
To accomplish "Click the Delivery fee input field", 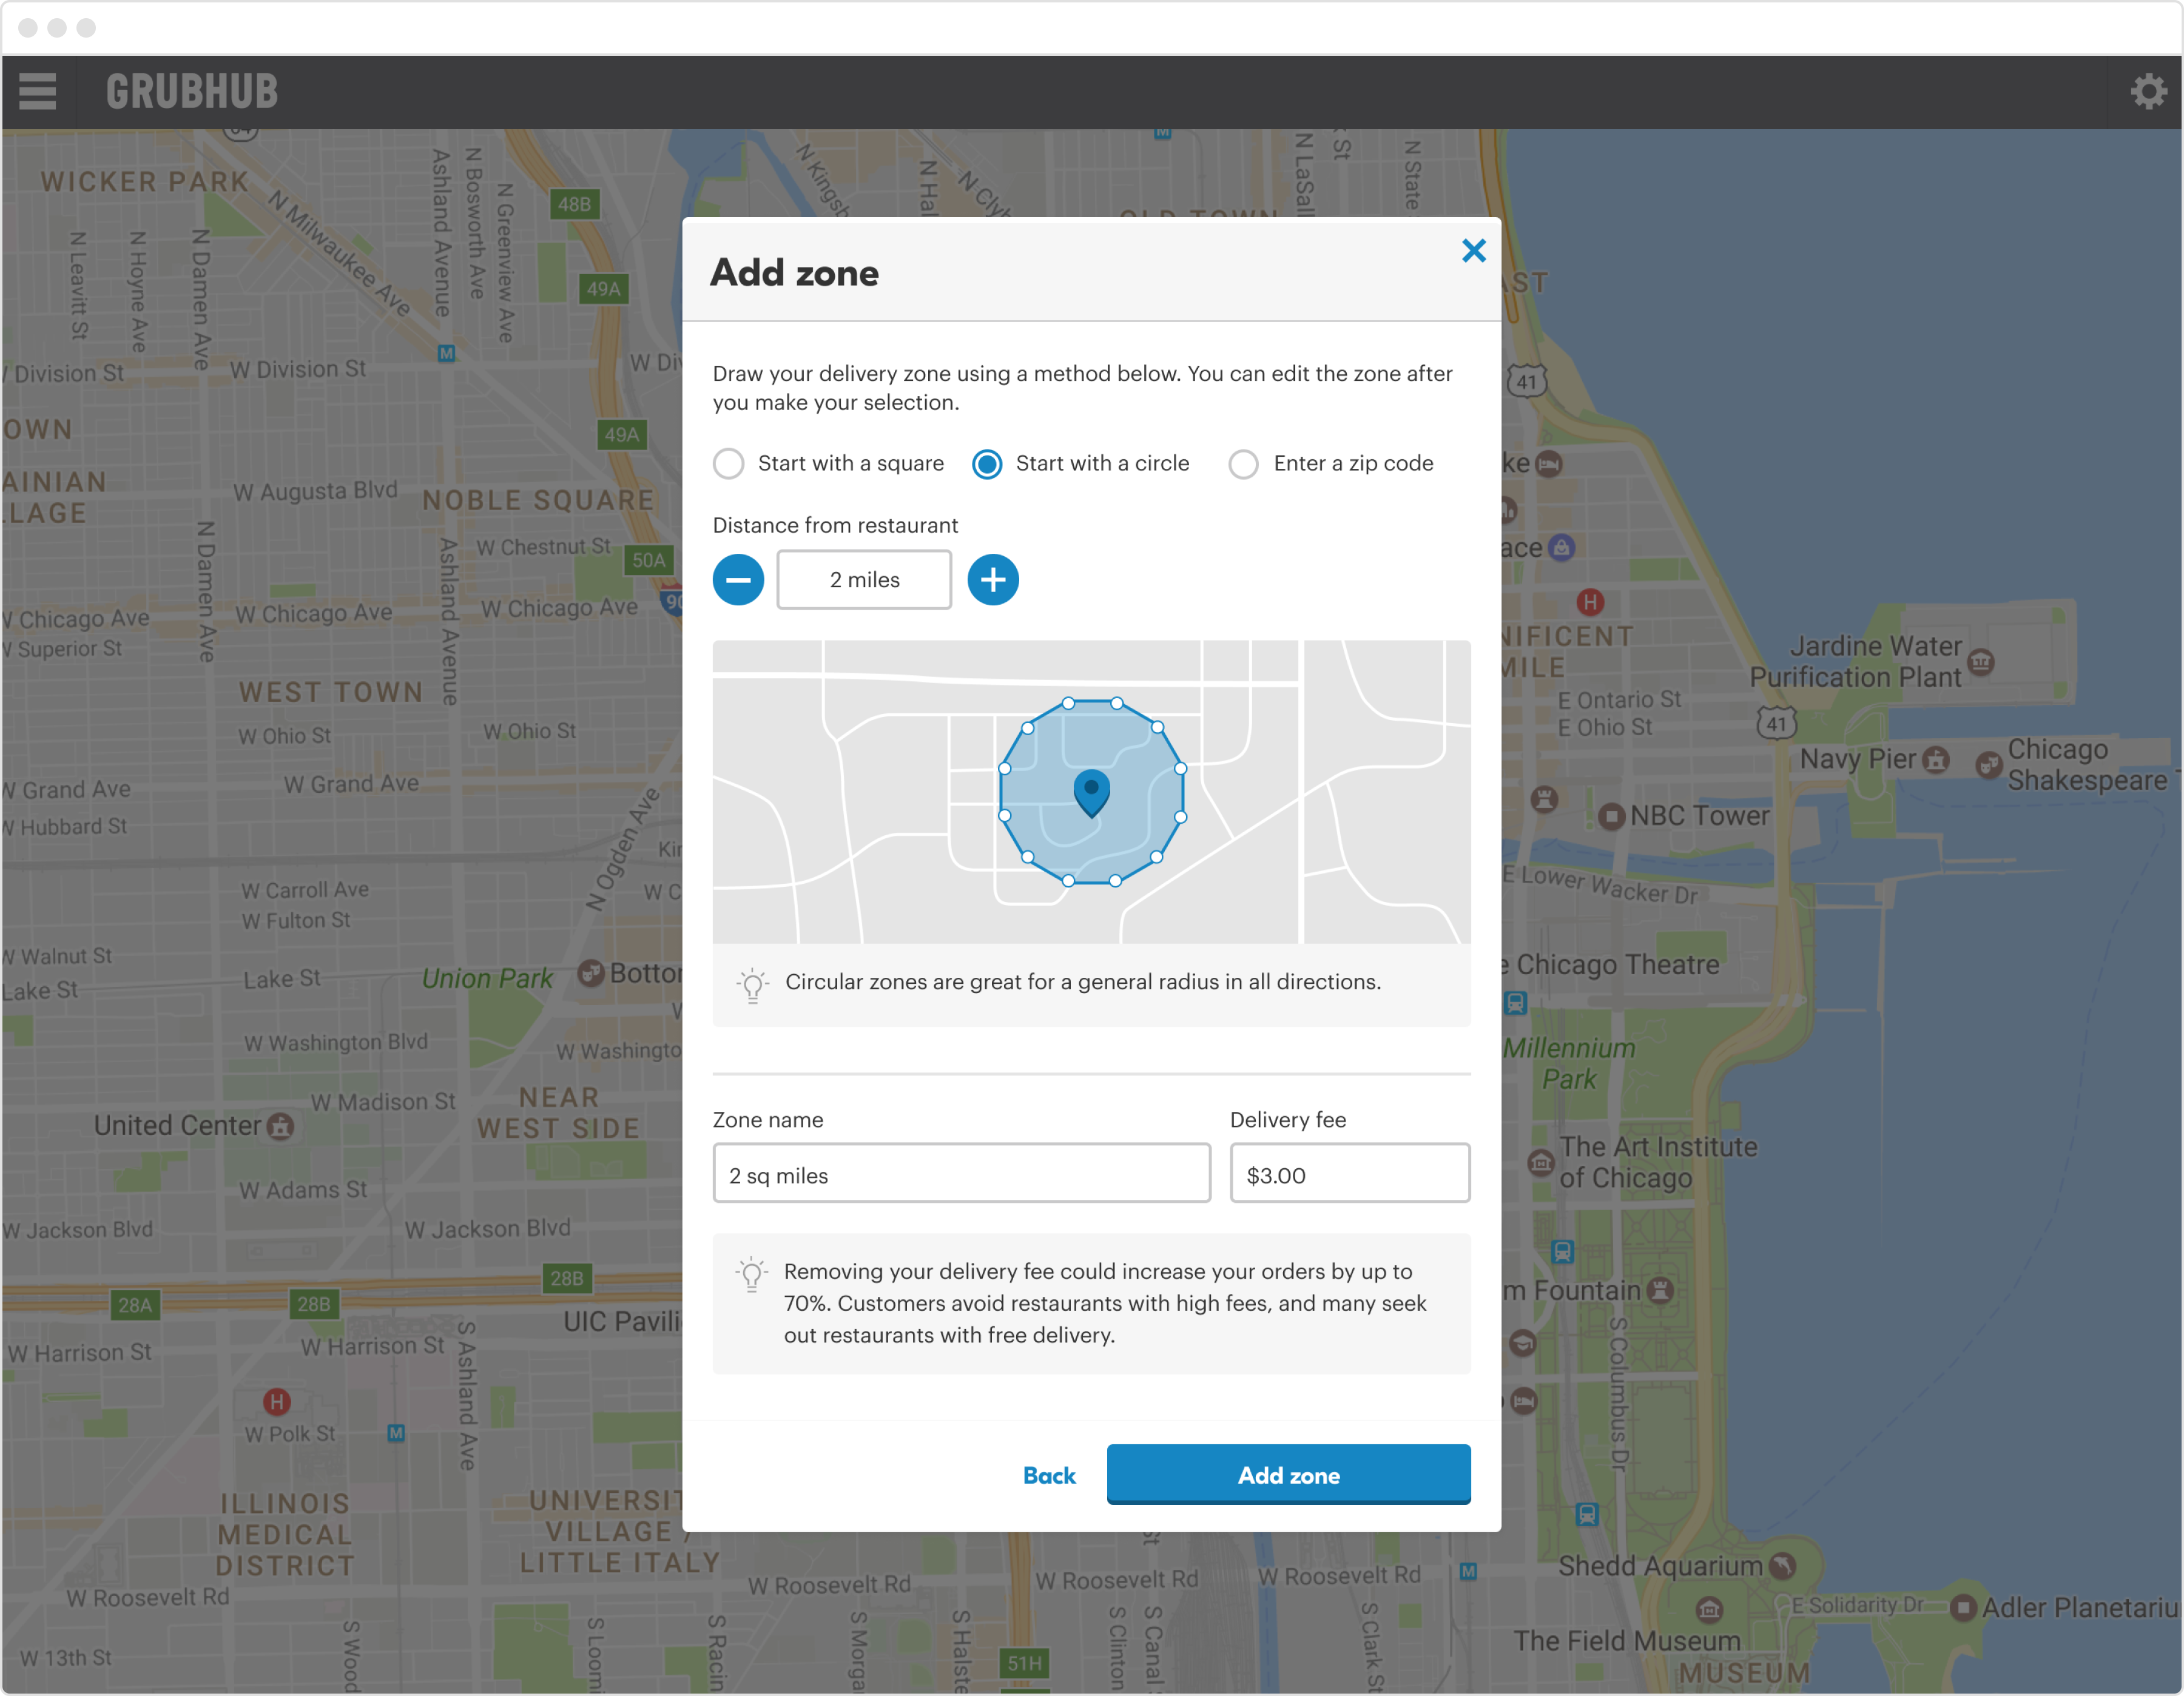I will coord(1351,1173).
